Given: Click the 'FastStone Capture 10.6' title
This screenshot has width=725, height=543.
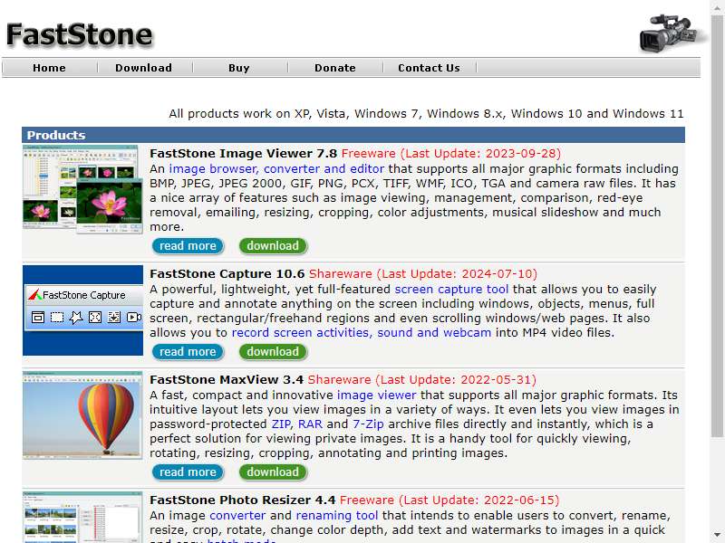Looking at the screenshot, I should 227,274.
